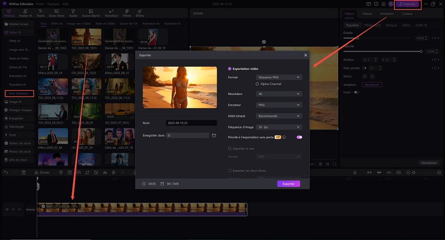Open the Sous-titres tool
The width and height of the screenshot is (445, 240).
[57, 13]
